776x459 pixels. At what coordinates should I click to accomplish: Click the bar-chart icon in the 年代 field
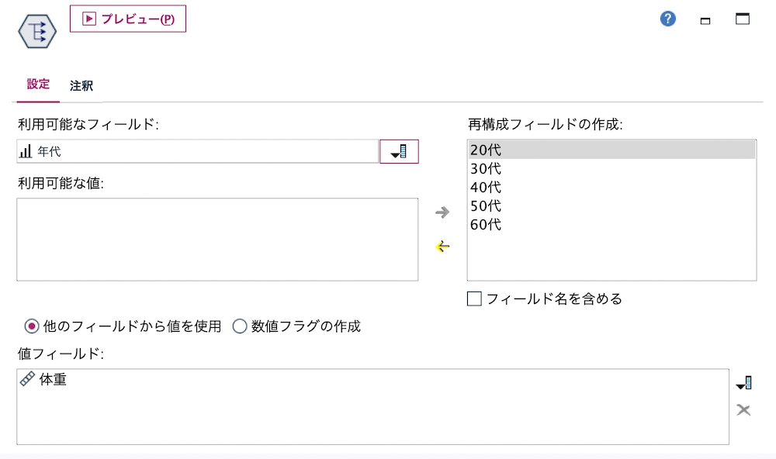click(x=26, y=150)
